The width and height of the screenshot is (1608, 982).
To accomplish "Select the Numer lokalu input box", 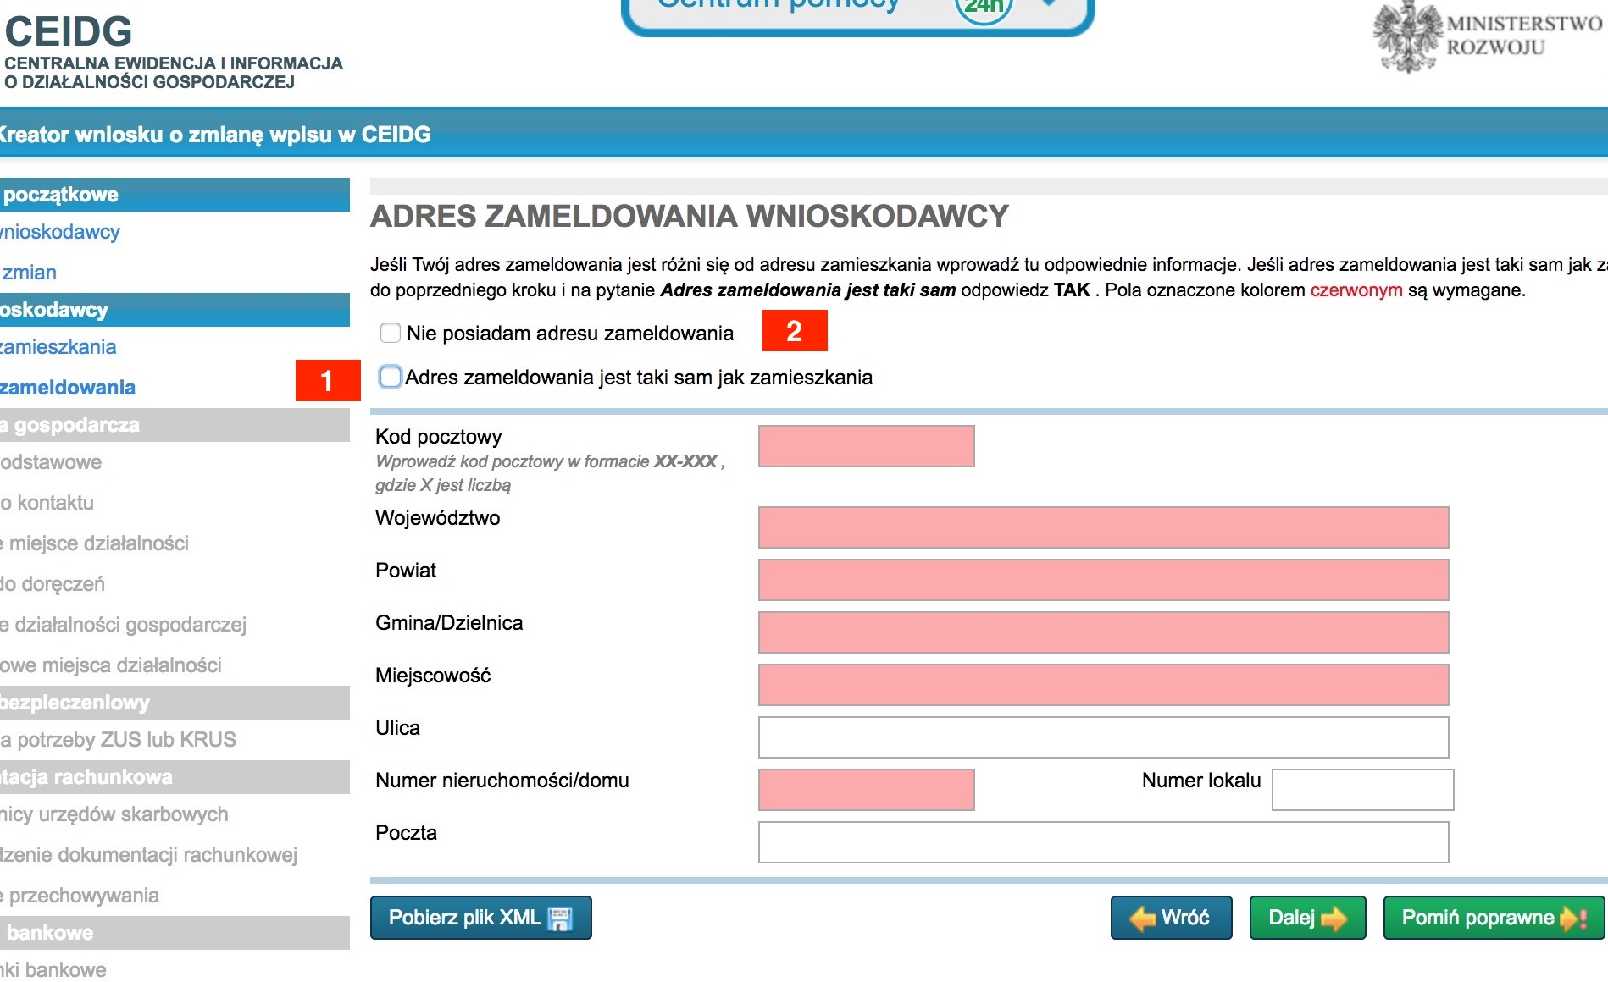I will 1362,790.
